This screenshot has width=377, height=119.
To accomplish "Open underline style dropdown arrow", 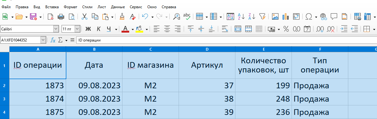I will coord(116,29).
